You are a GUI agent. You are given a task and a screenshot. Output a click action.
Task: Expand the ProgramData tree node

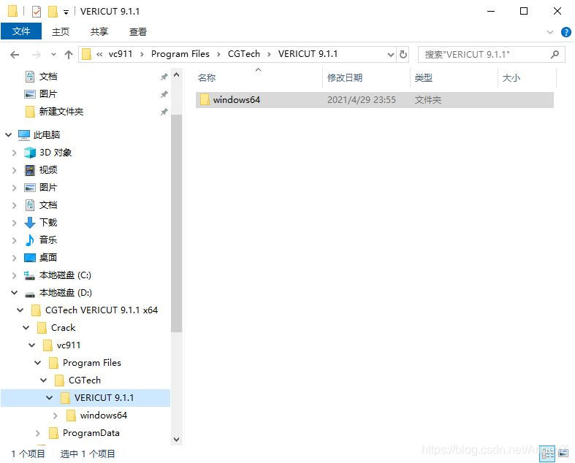point(38,433)
